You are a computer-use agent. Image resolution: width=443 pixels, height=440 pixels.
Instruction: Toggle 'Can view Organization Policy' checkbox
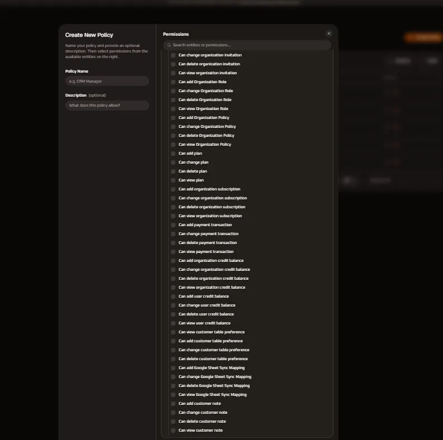coord(173,144)
